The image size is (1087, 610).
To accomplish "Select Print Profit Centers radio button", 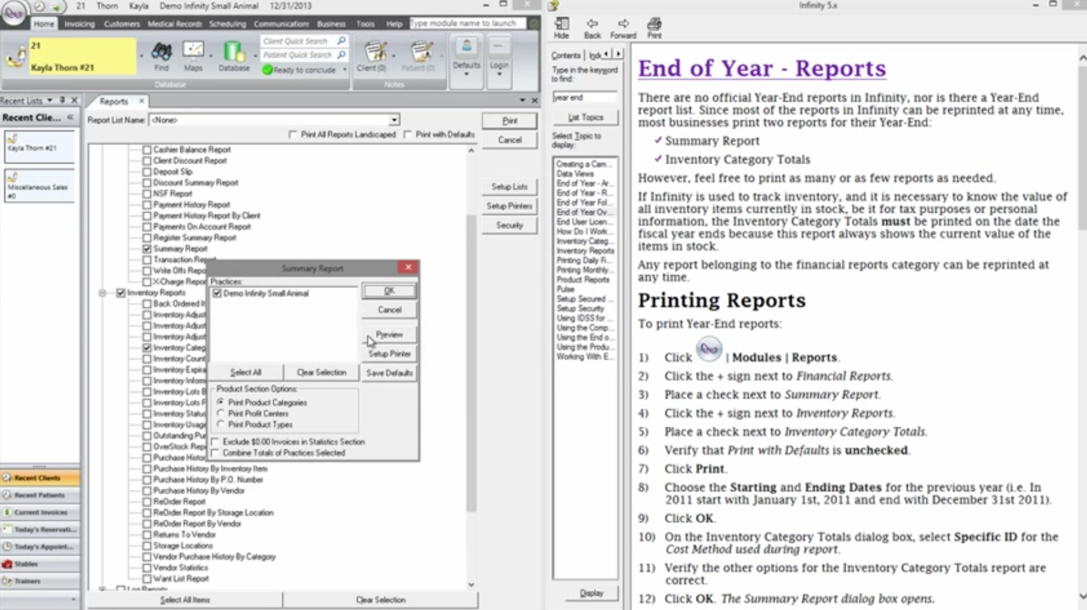I will (220, 413).
